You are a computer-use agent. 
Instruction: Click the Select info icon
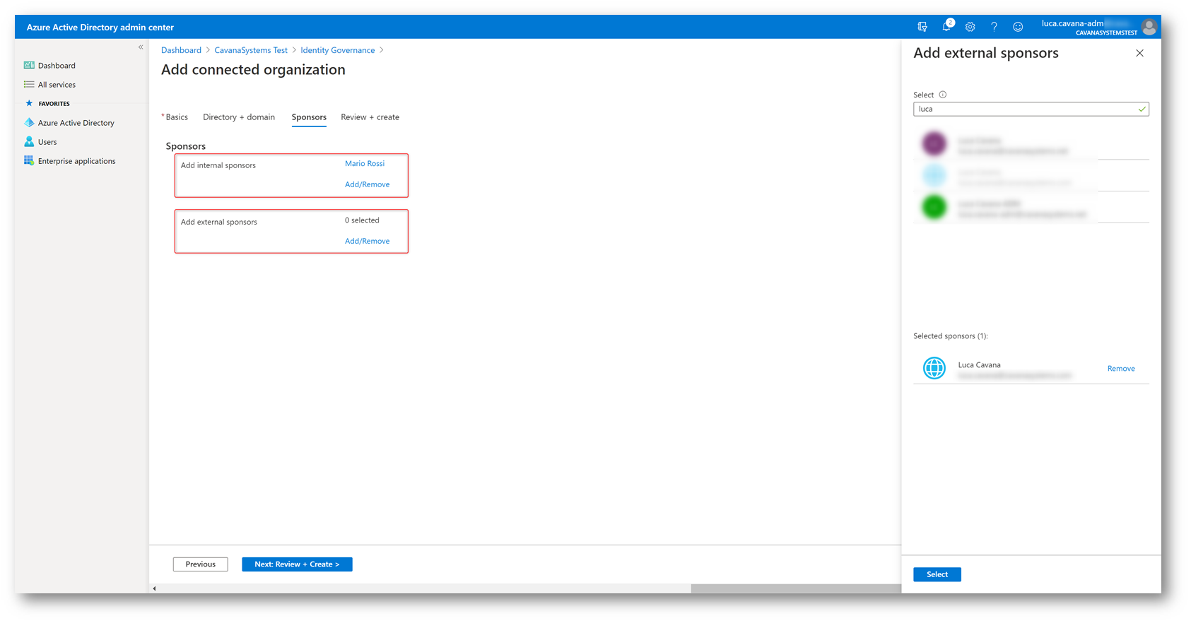coord(943,95)
